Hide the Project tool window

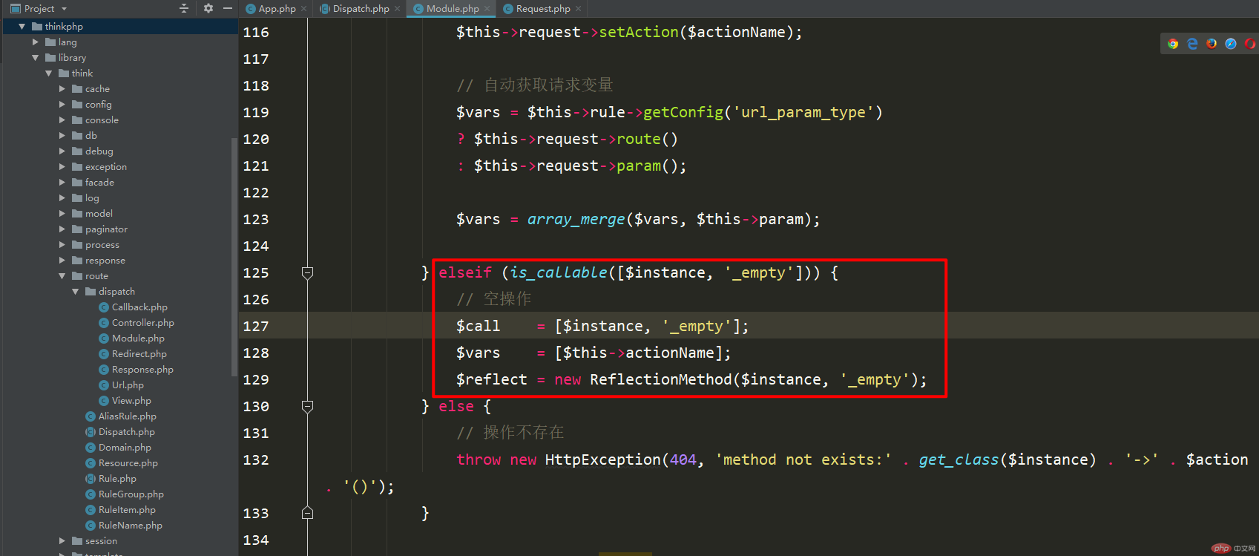point(228,8)
